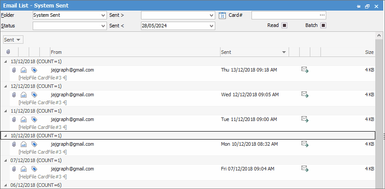Screen dimensions: 385x189
Task: Collapse the 11/12/2018 (COUNT=1) group
Action: coord(5,111)
